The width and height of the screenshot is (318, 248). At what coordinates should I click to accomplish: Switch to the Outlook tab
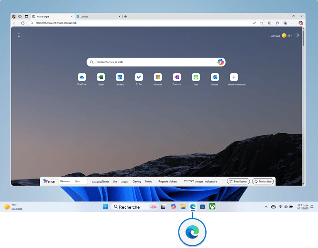[99, 17]
